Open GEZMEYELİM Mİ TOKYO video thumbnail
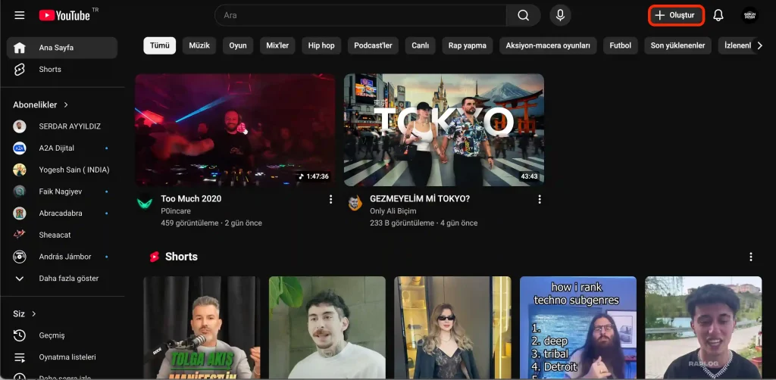The width and height of the screenshot is (776, 380). (444, 130)
